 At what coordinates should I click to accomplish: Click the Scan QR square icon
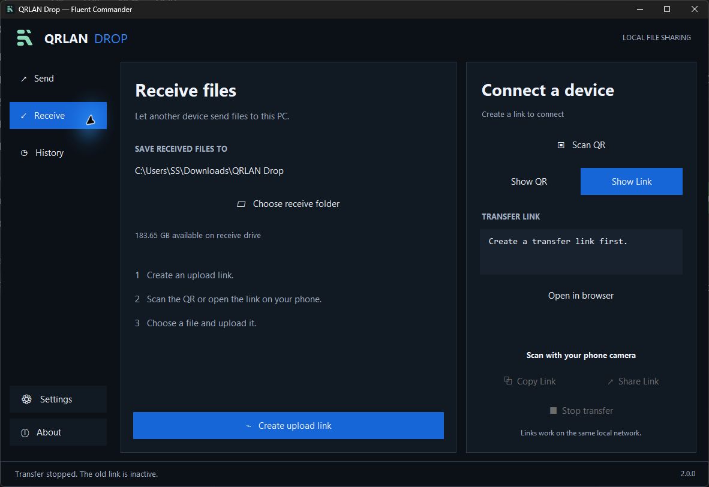click(561, 145)
